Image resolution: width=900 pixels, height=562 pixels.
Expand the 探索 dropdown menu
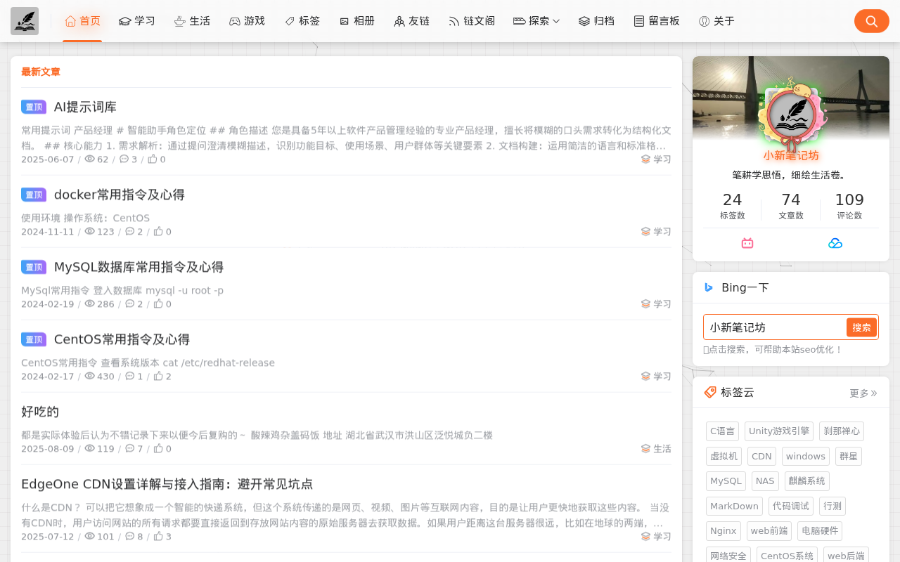pos(536,21)
